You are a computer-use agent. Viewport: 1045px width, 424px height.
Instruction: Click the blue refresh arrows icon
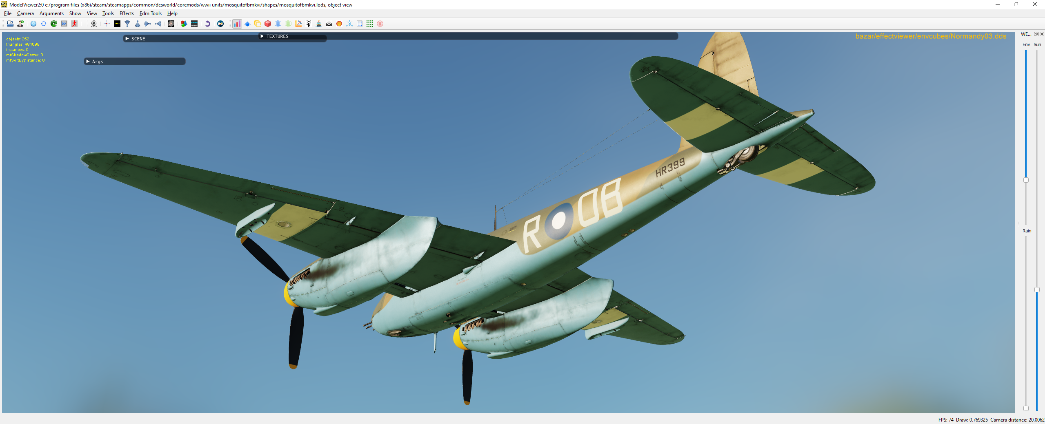44,24
